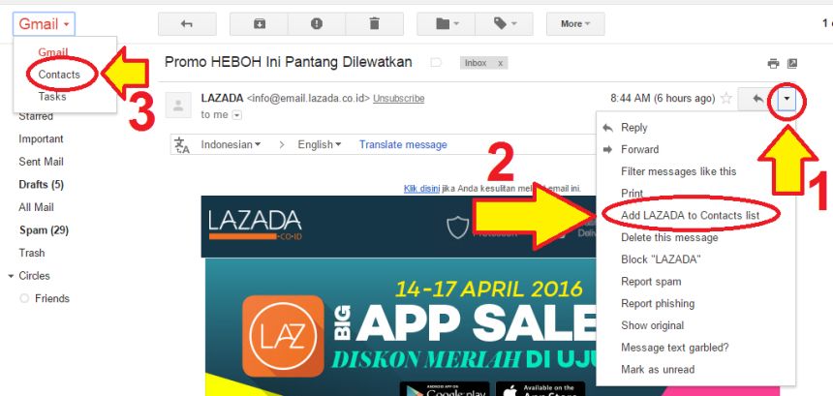The image size is (833, 396).
Task: Click the shield protection icon in header
Action: coord(457,228)
